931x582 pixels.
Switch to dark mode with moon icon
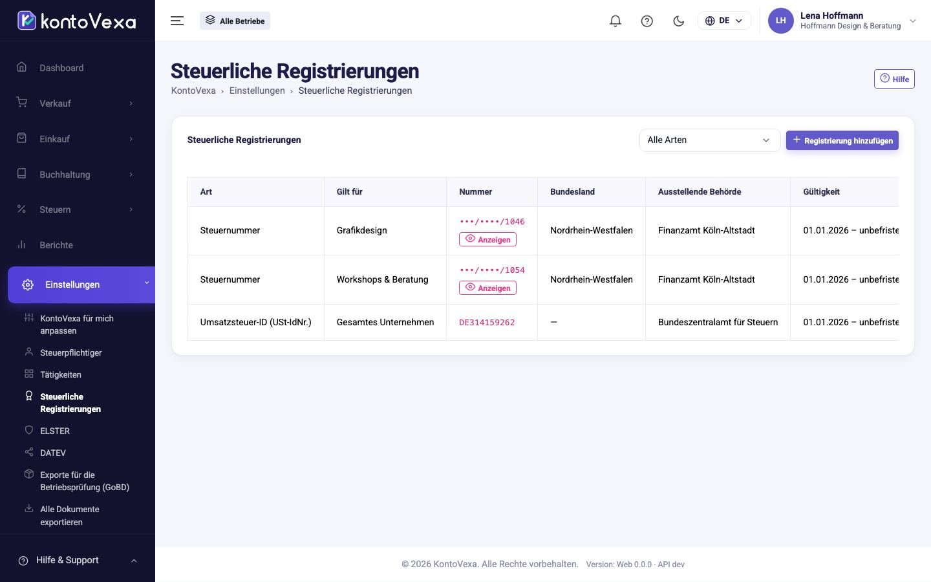pyautogui.click(x=679, y=21)
